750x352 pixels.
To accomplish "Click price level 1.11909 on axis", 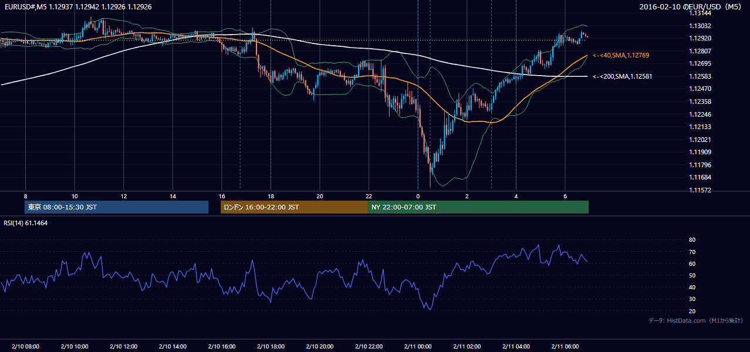I will click(x=700, y=152).
